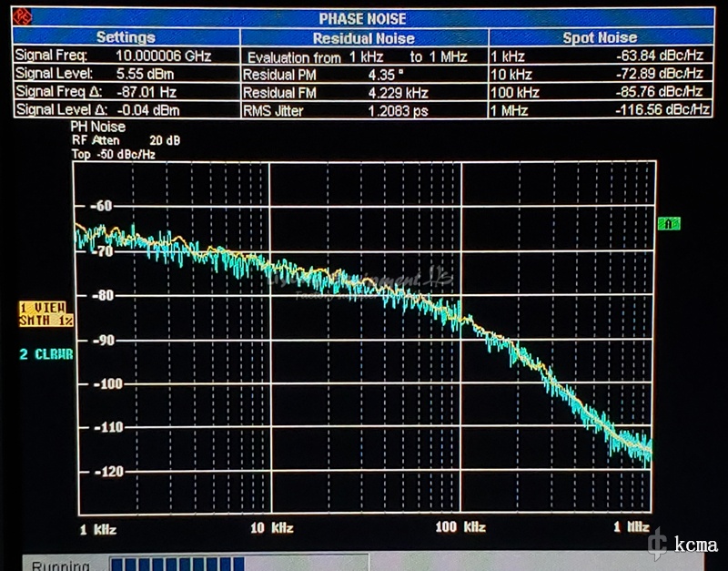
Task: Click the RMS Jitter 1.2083 ps reading
Action: (x=393, y=109)
